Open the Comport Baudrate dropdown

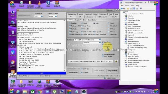(56, 16)
